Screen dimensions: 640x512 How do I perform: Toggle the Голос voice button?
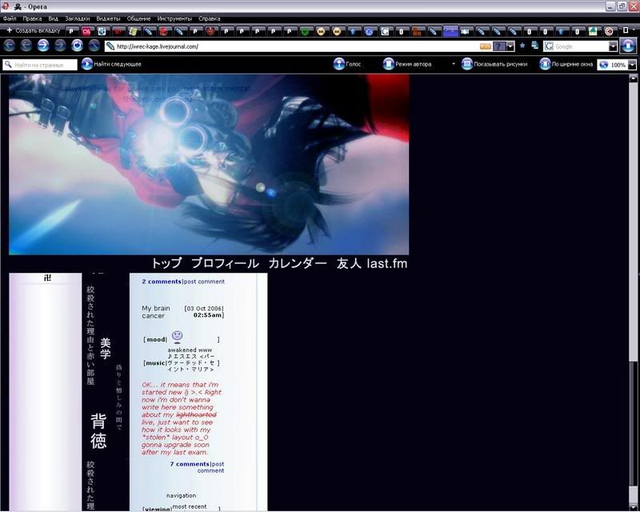347,64
